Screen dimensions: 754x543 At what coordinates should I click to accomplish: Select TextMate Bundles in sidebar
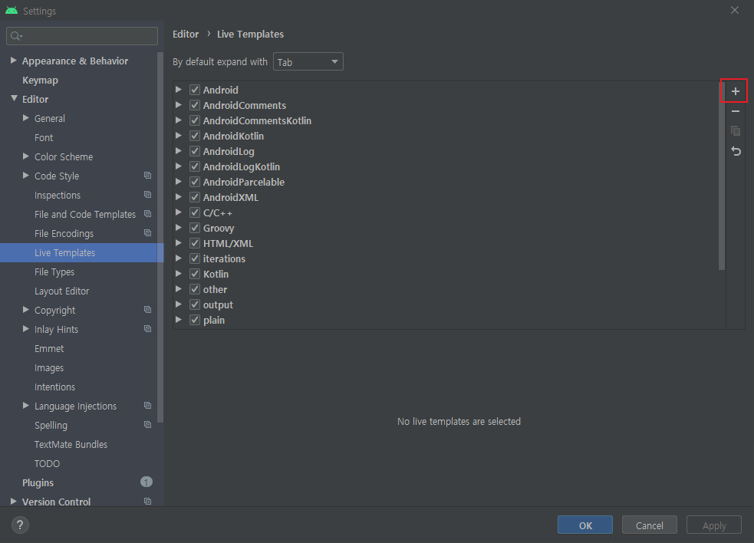point(71,444)
